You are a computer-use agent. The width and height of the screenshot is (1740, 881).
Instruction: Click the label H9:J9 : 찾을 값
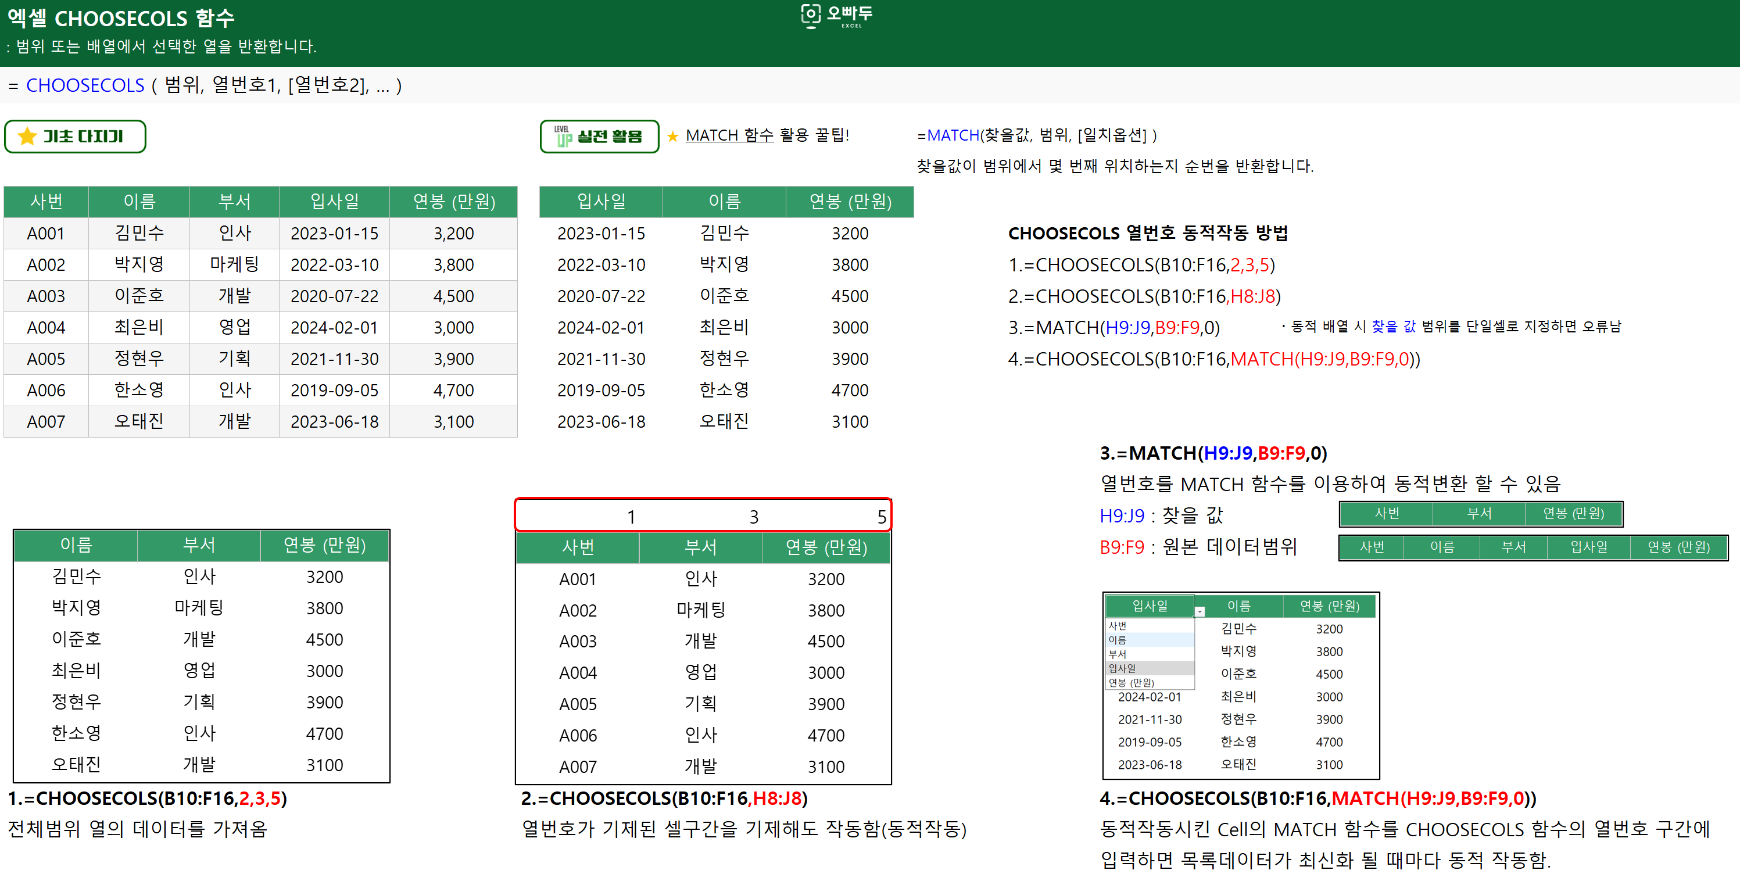coord(1161,515)
